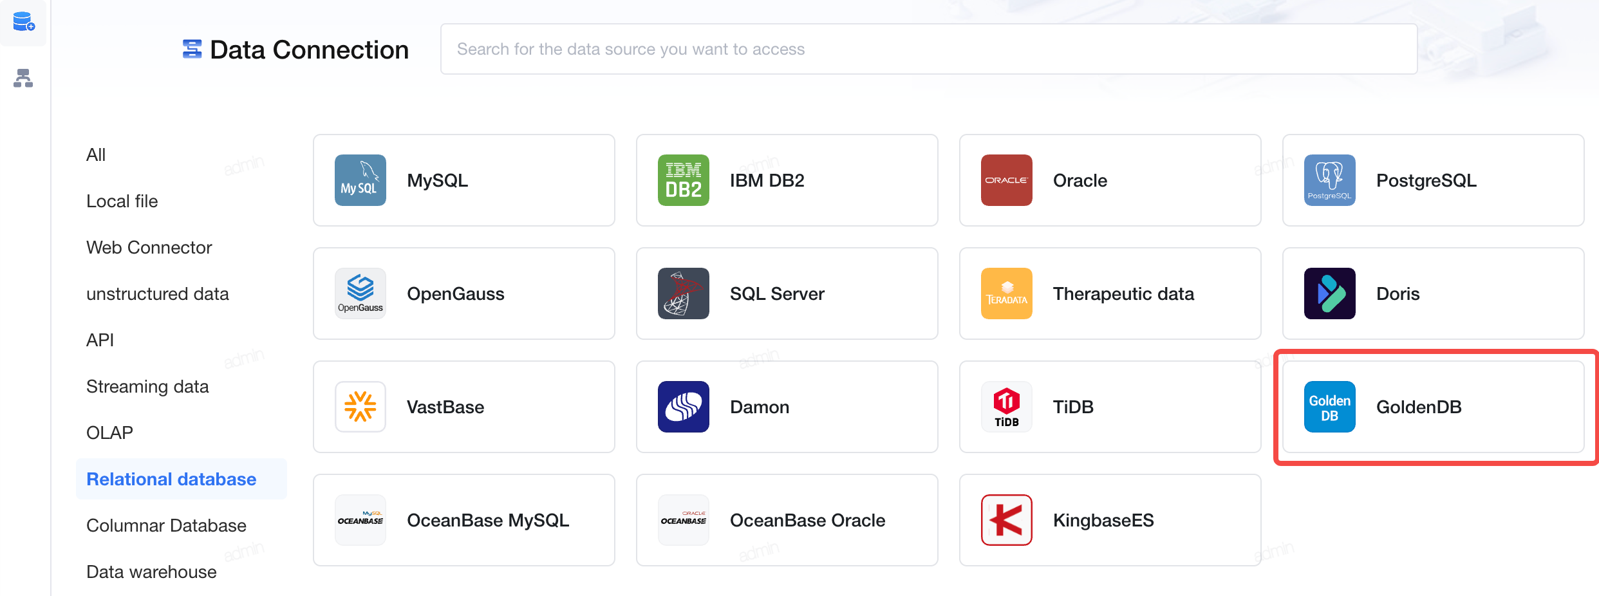Viewport: 1599px width, 596px height.
Task: Open the data source icon in left sidebar
Action: click(23, 22)
